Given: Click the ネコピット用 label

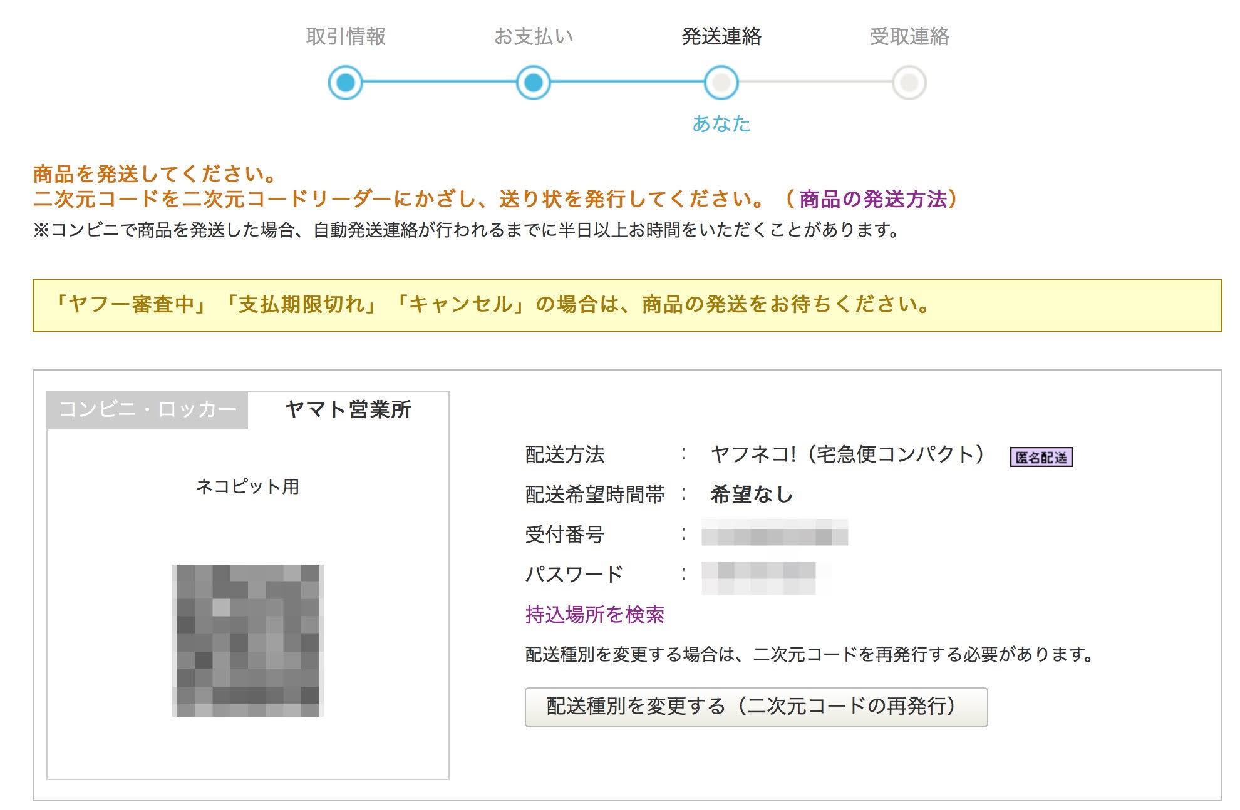Looking at the screenshot, I should click(x=247, y=486).
